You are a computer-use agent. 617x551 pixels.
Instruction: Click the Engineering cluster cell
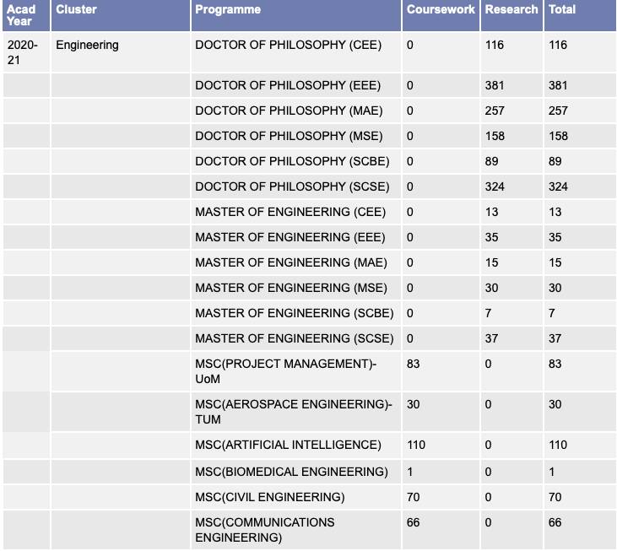pyautogui.click(x=87, y=46)
